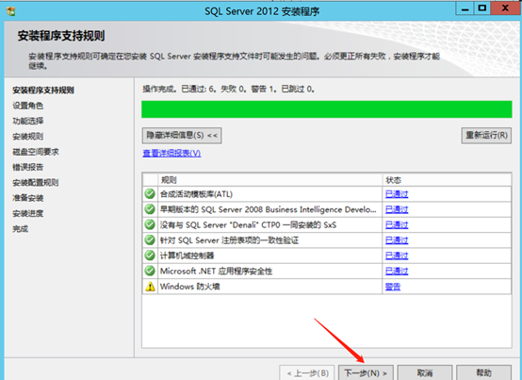Screen dimensions: 522x380
Task: Click 规则 column header
Action: [269, 180]
